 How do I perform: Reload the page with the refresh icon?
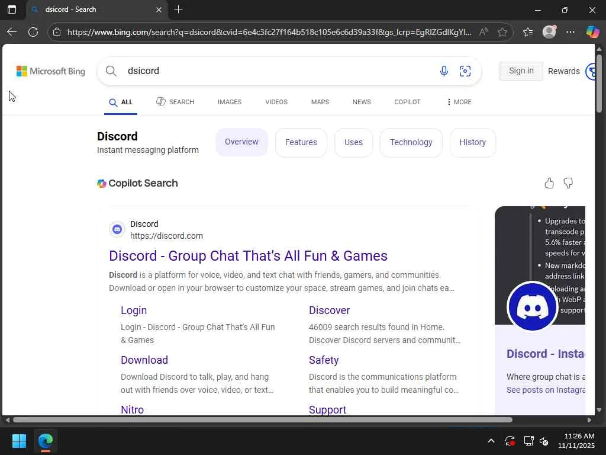33,32
